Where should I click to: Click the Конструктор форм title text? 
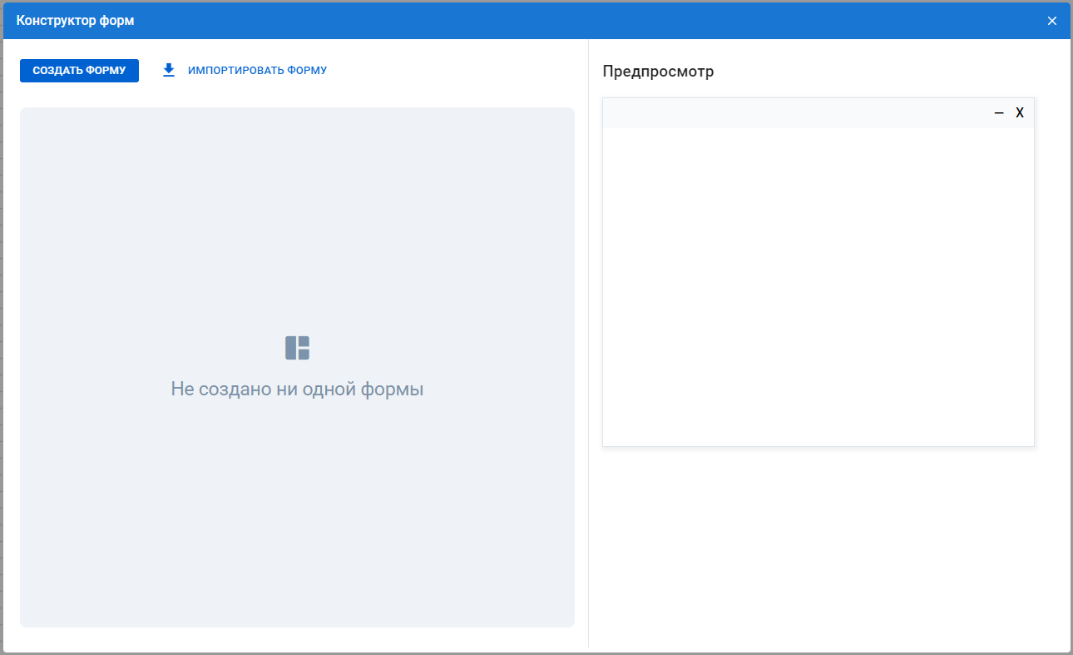click(75, 21)
